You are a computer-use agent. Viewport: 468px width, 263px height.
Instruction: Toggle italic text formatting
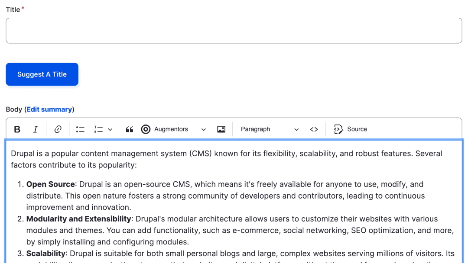(x=36, y=129)
